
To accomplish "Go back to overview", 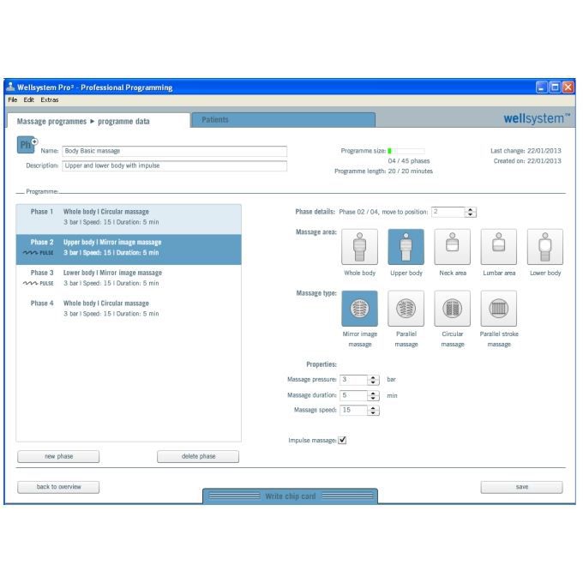I will pos(58,487).
